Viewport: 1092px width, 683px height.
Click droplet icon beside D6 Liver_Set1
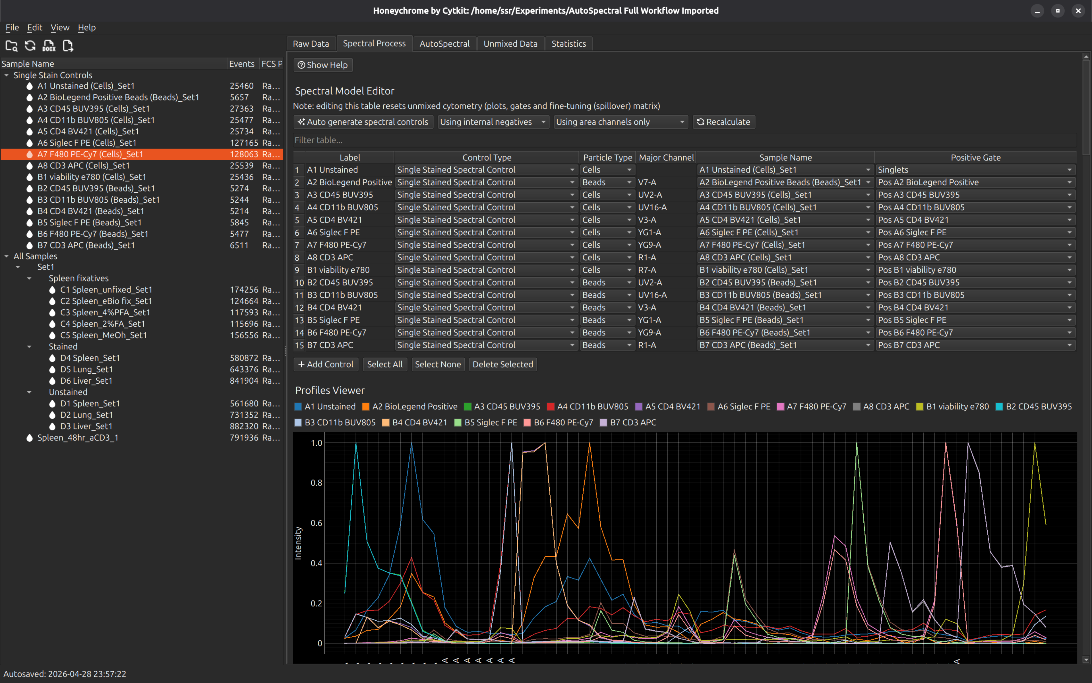52,381
